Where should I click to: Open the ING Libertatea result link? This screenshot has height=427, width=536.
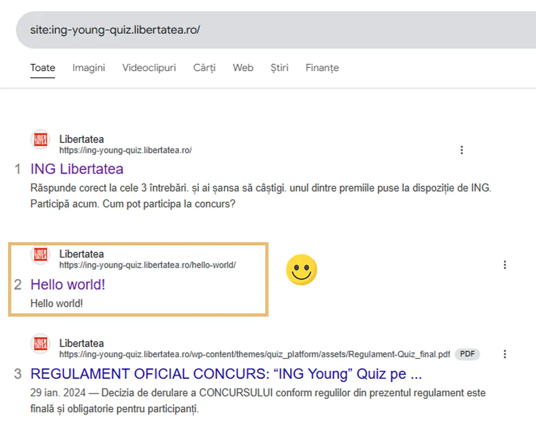tap(77, 169)
